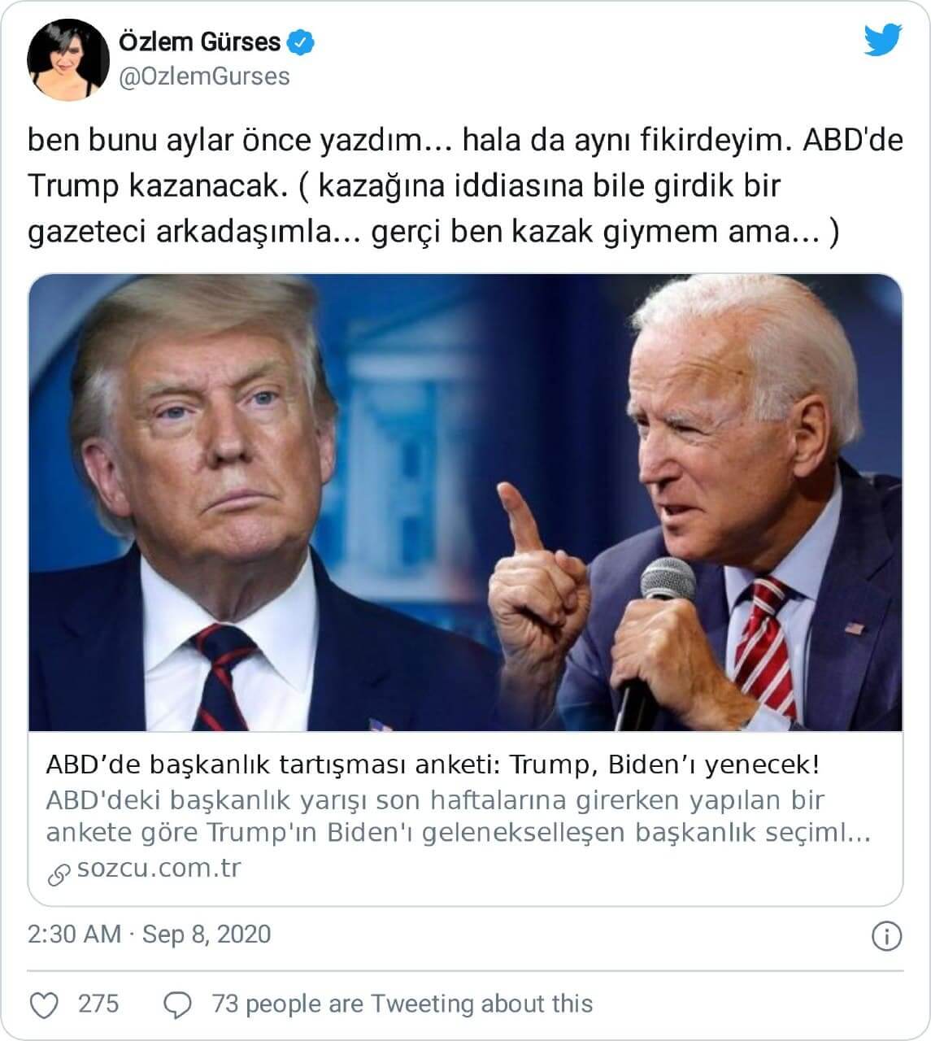The image size is (931, 1041).
Task: Click Trump's side of the preview image
Action: 244,503
